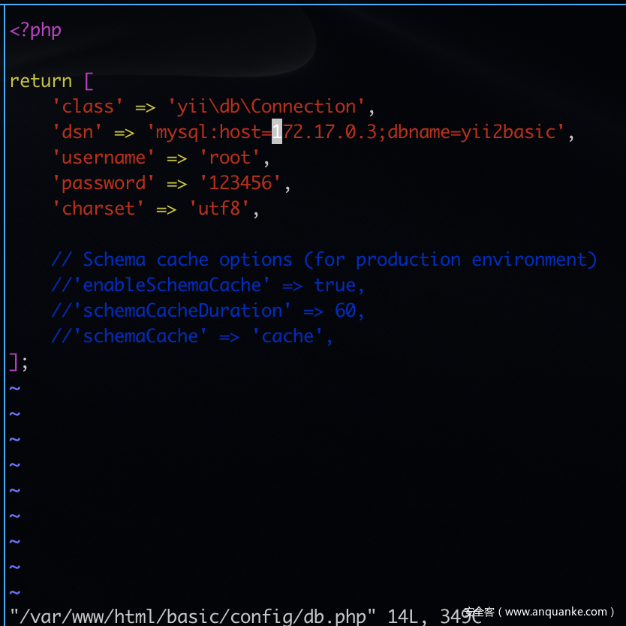Click the opening square bracket after return
The image size is (626, 626).
tap(89, 82)
